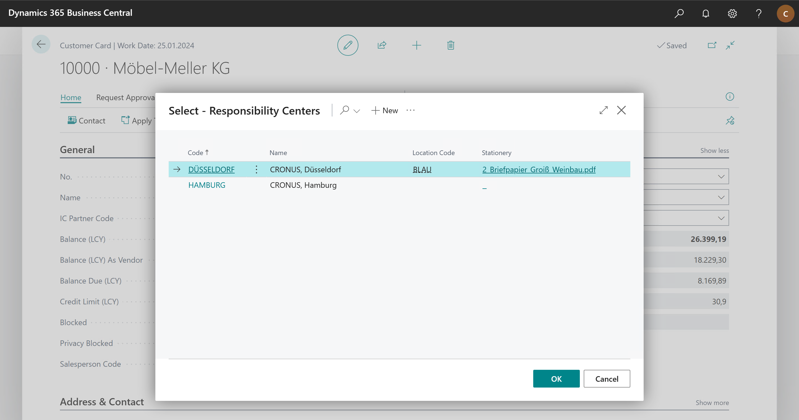Click the help question mark icon

[759, 13]
